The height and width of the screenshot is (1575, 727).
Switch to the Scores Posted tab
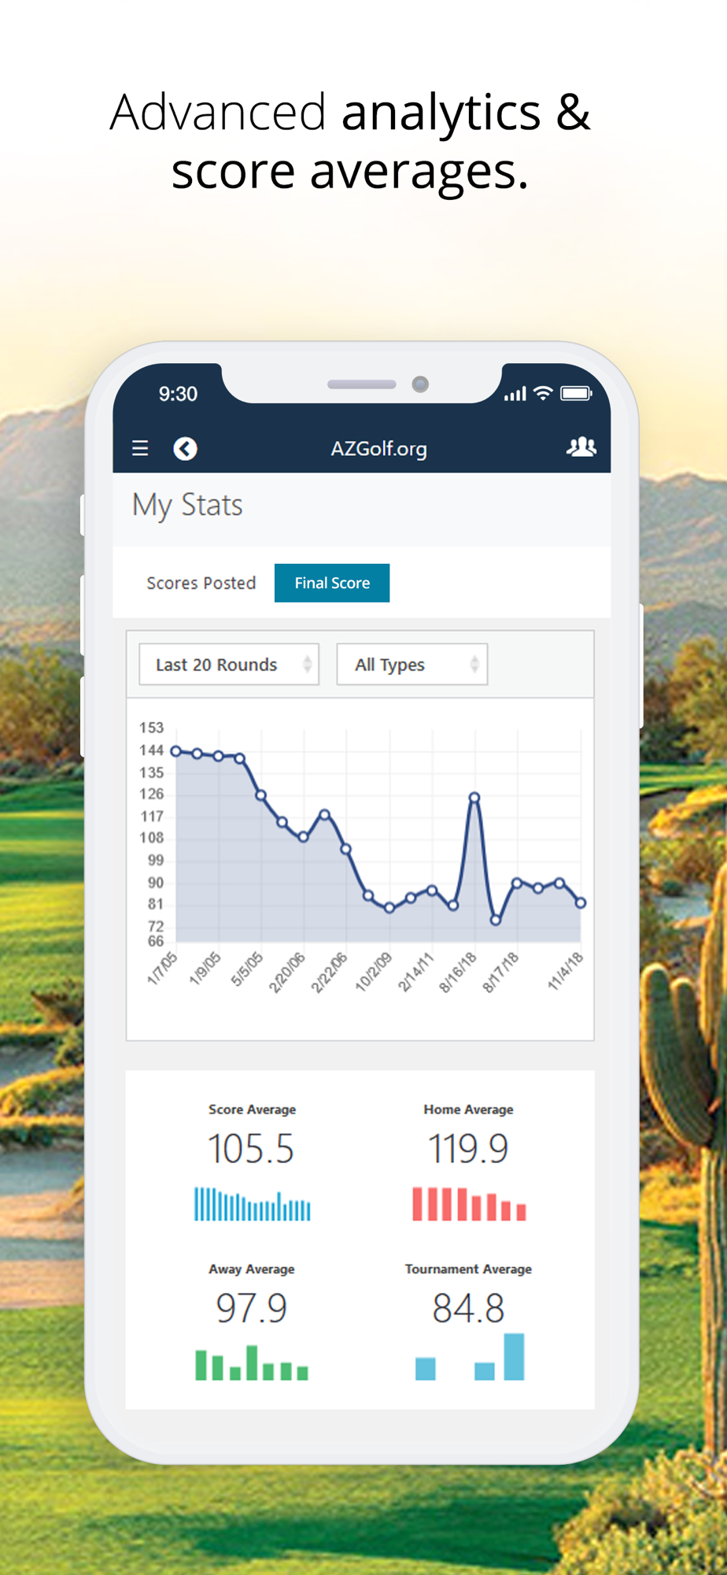201,583
